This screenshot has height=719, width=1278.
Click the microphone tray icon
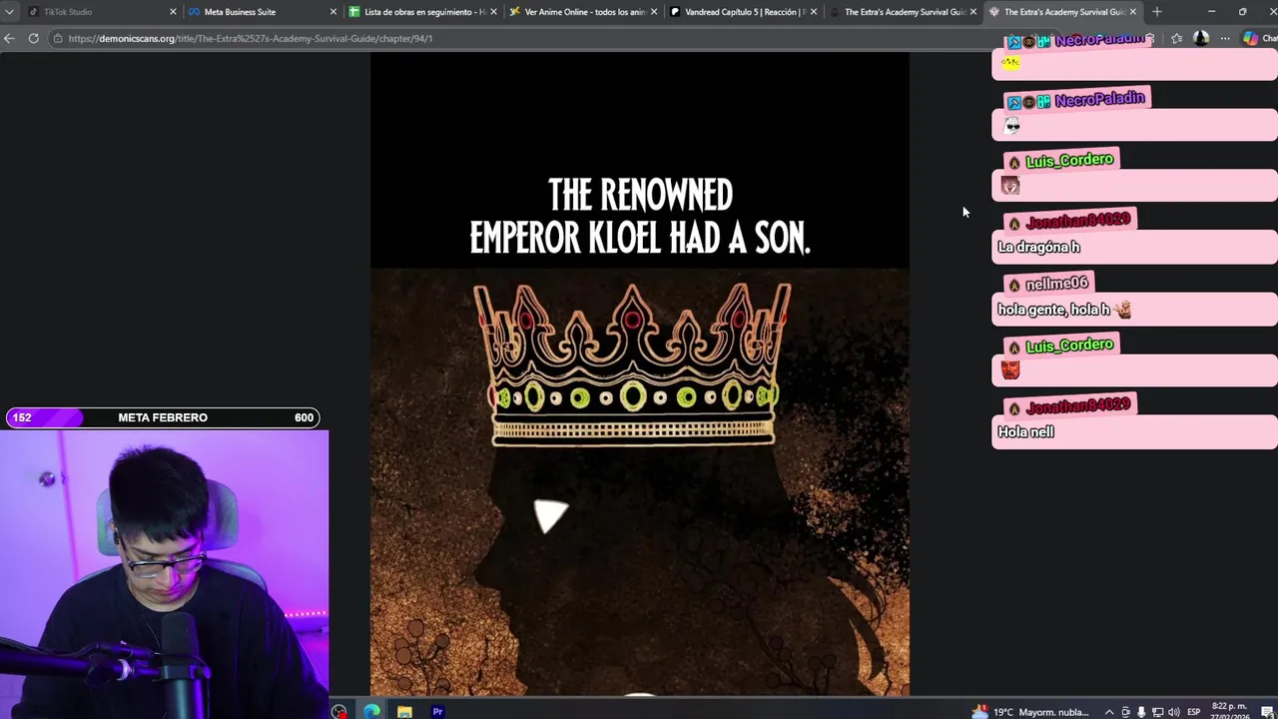[x=1142, y=712]
